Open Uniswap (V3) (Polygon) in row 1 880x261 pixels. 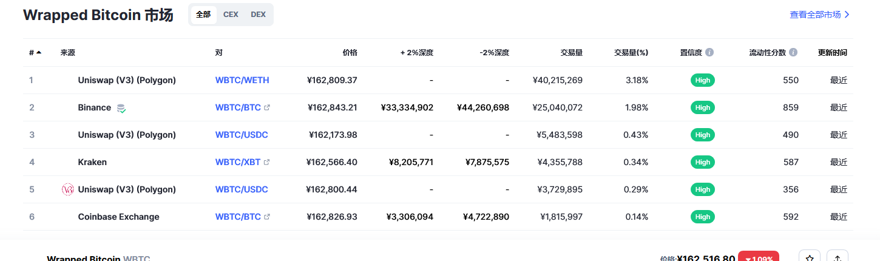[x=127, y=80]
